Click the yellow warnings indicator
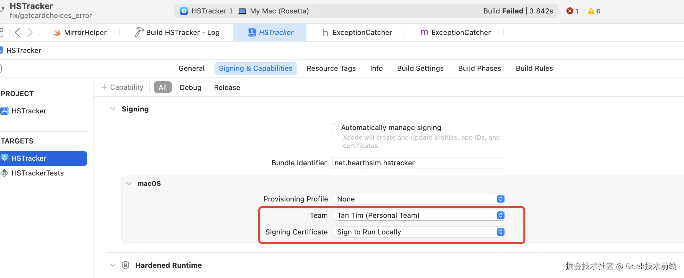This screenshot has height=278, width=684. click(x=594, y=11)
